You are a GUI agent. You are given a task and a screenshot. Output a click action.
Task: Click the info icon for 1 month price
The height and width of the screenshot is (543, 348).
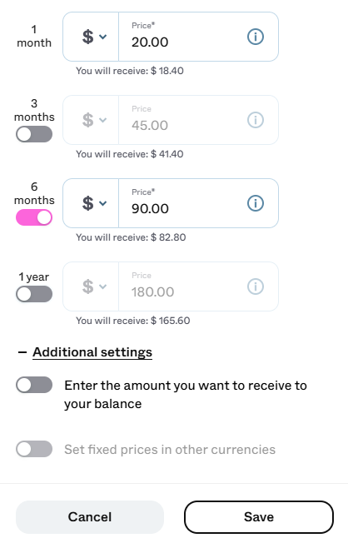256,37
